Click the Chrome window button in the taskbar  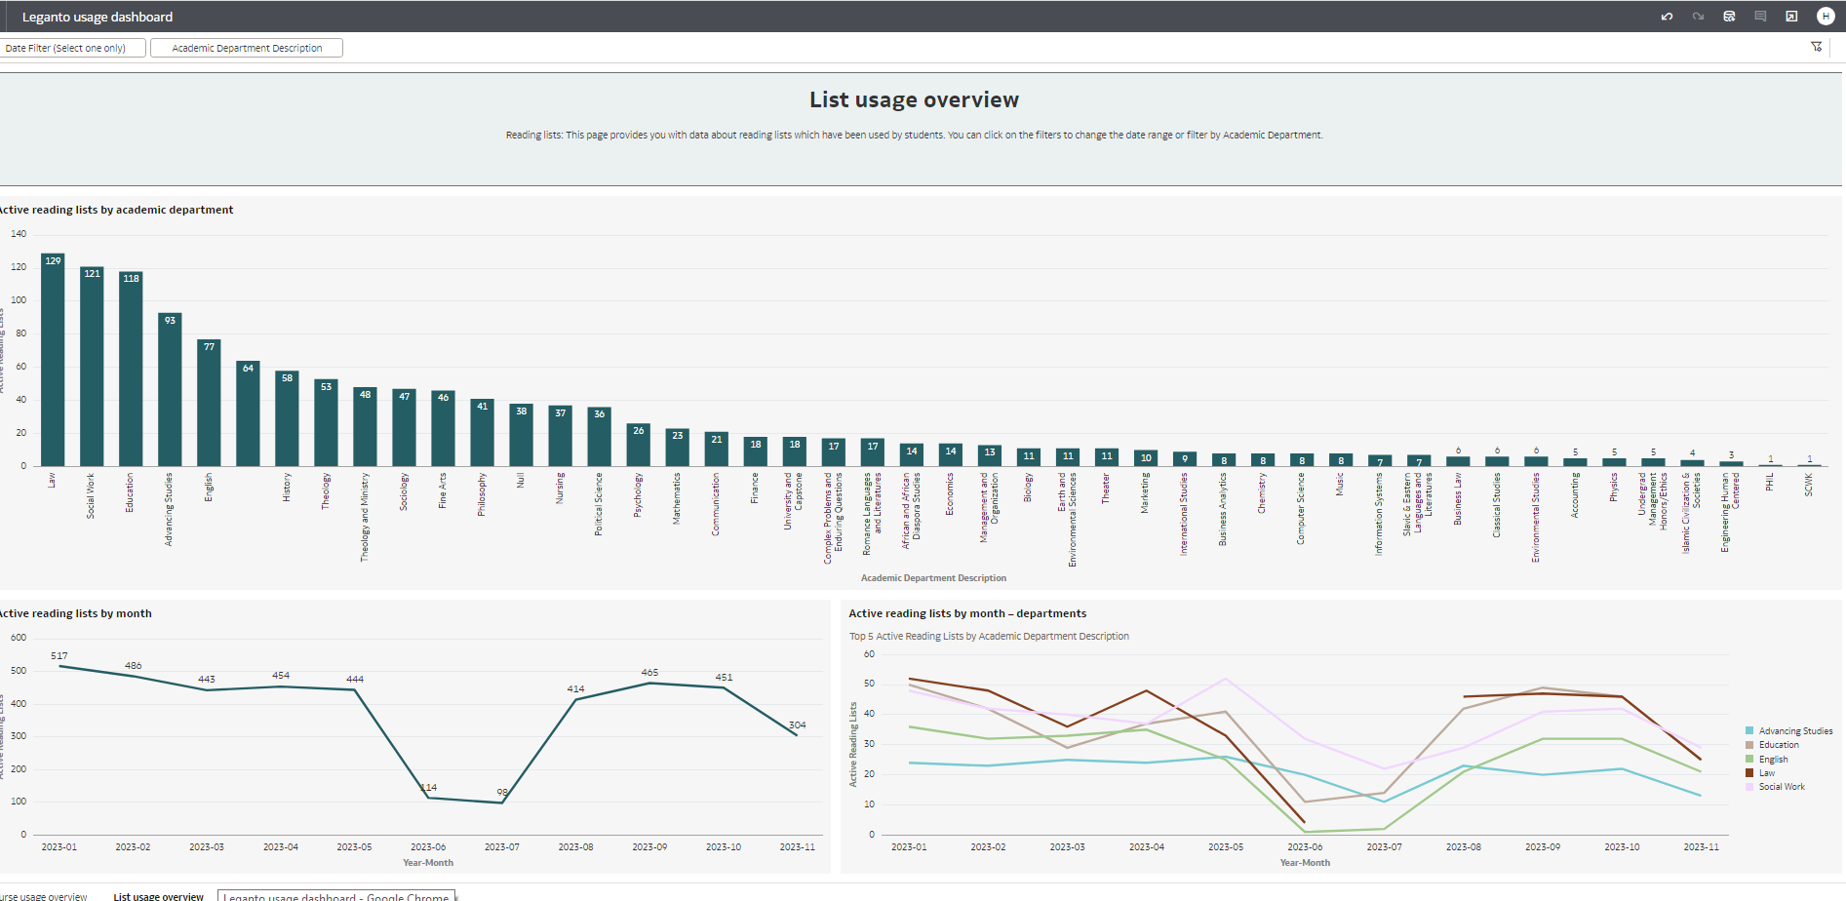336,896
